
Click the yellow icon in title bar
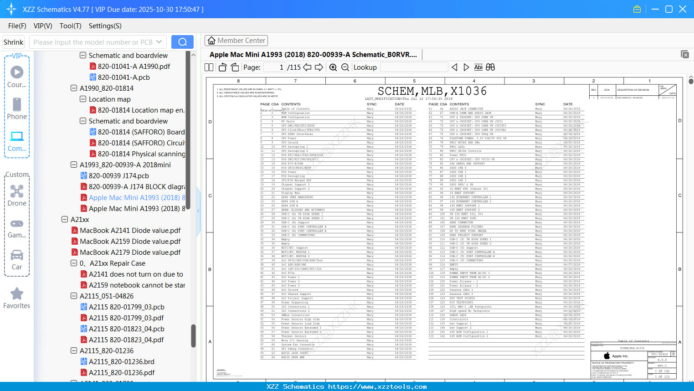point(637,9)
